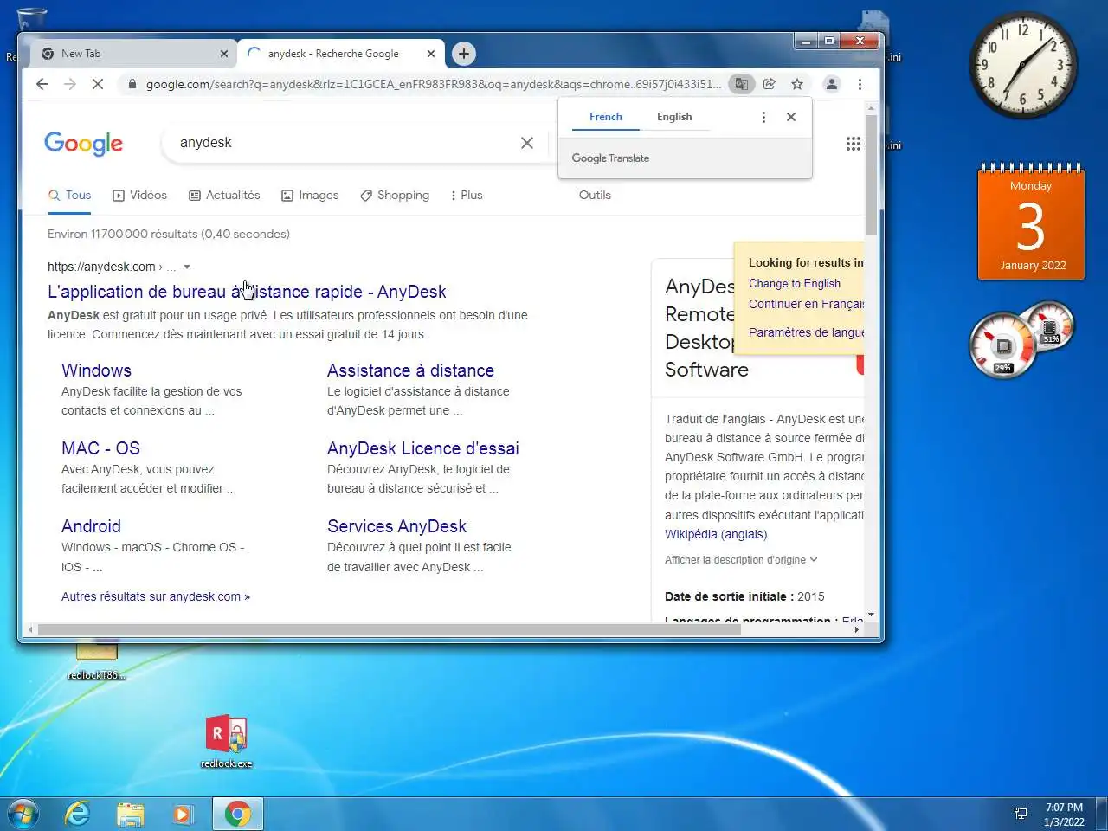Viewport: 1108px width, 831px height.
Task: Expand the dropdown arrow next to anydesk.com URL
Action: click(x=187, y=267)
